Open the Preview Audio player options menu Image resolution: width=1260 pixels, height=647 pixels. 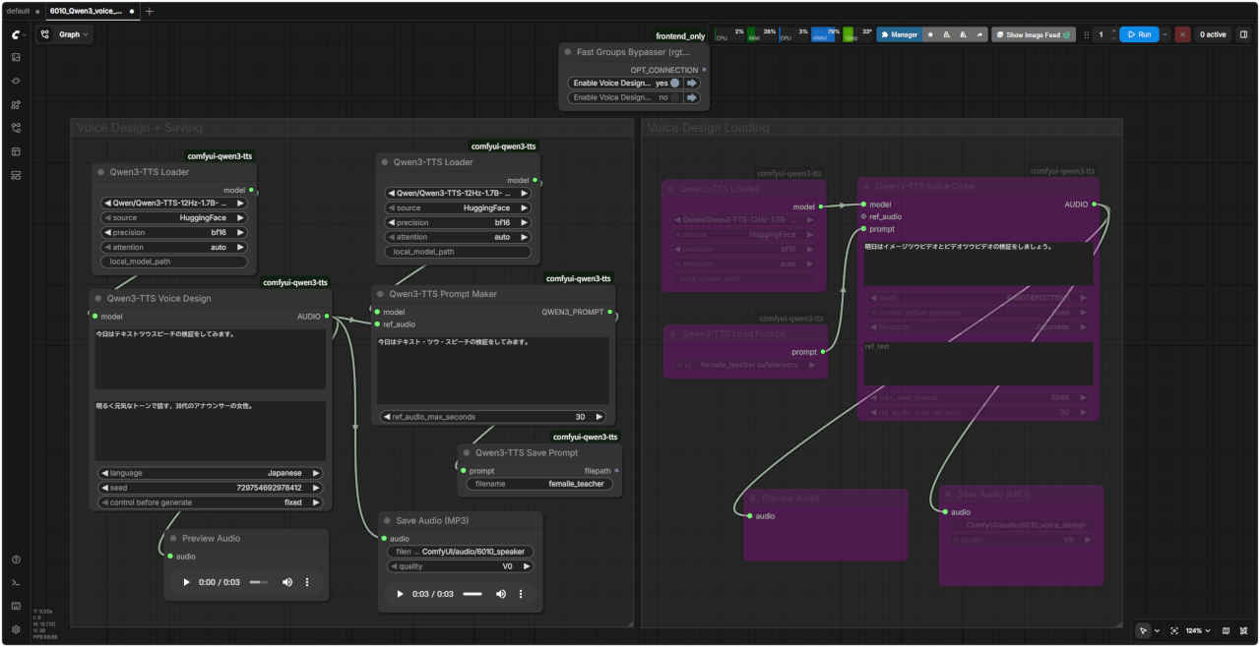(307, 582)
